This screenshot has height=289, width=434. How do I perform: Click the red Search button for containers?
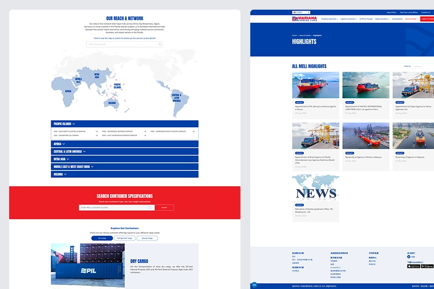pyautogui.click(x=164, y=208)
